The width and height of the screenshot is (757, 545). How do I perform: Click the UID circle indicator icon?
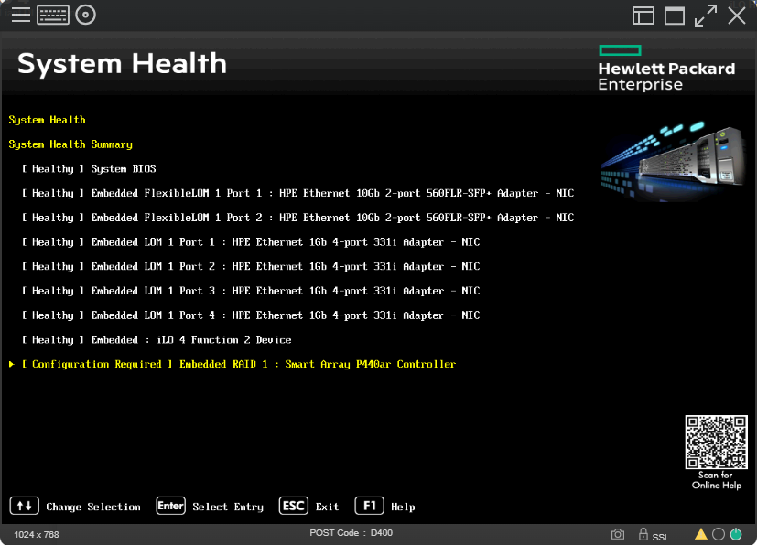coord(719,534)
